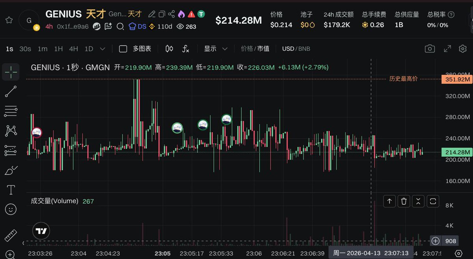Open the 显示 display dropdown
This screenshot has width=473, height=259.
click(216, 49)
